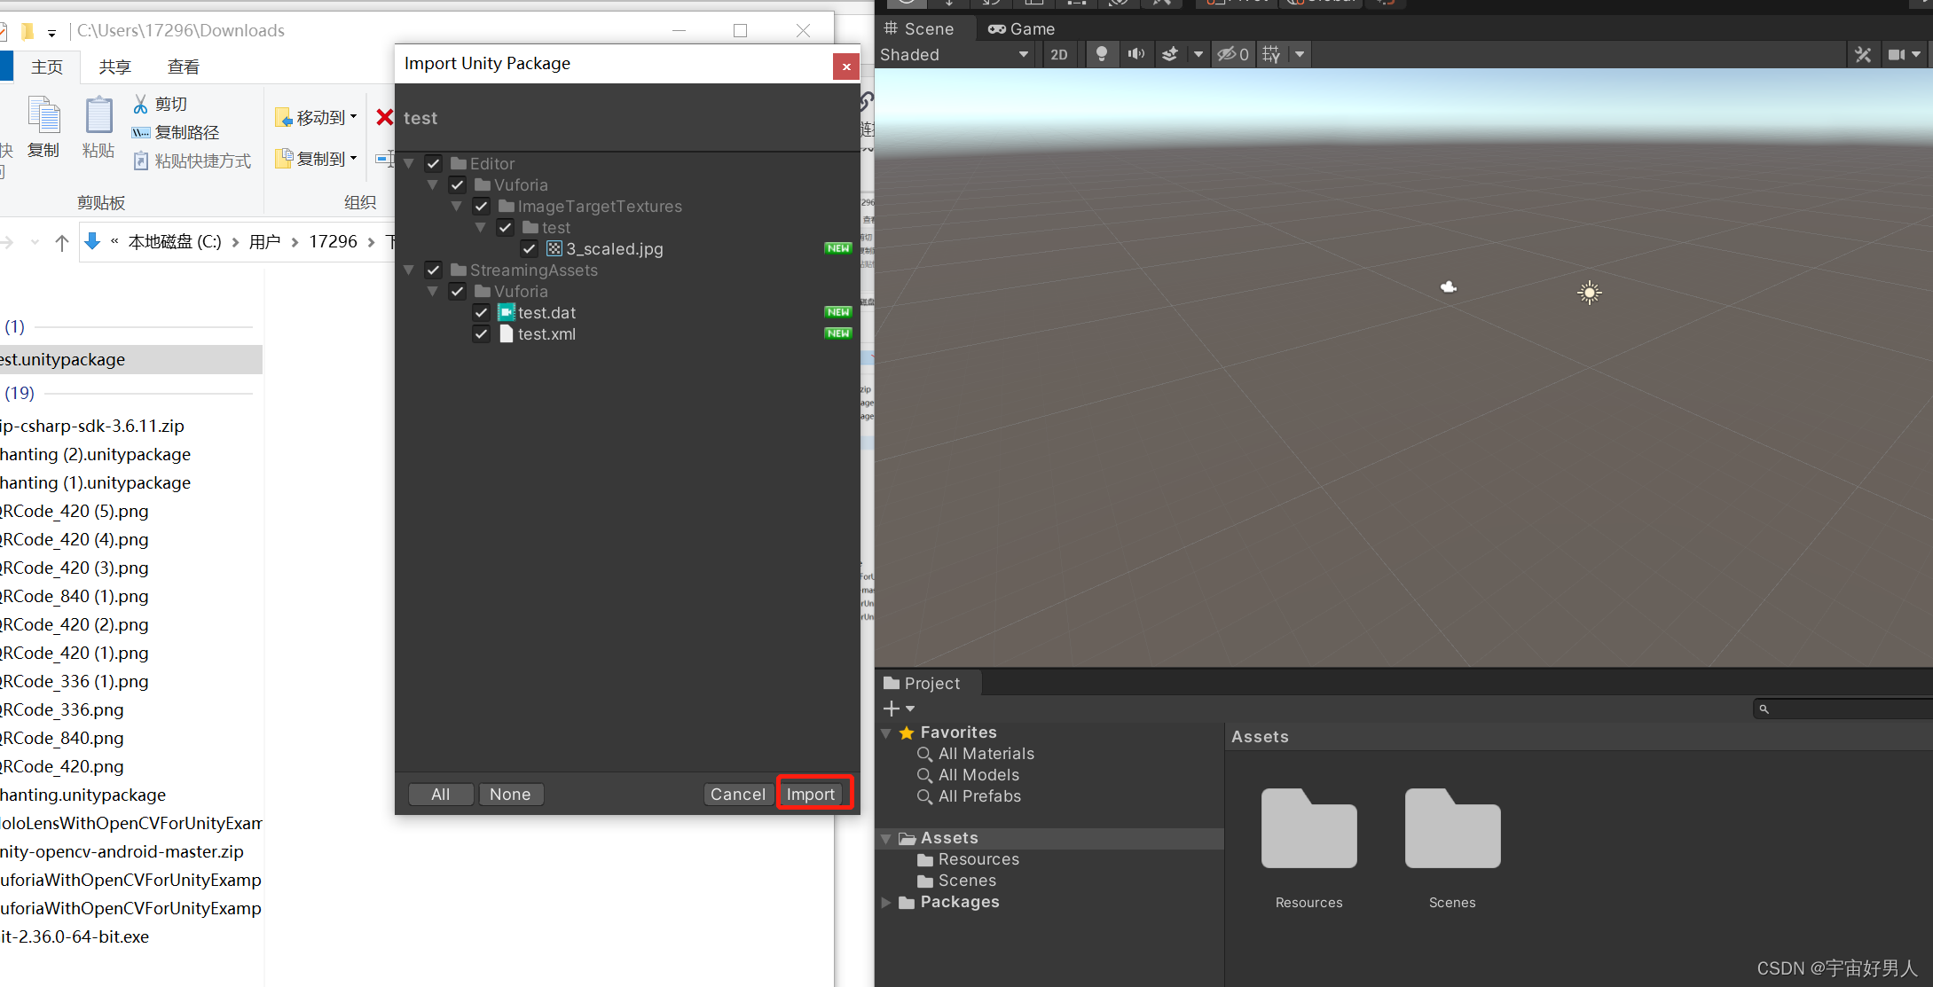
Task: Click the Cancel button to dismiss dialog
Action: coord(736,795)
